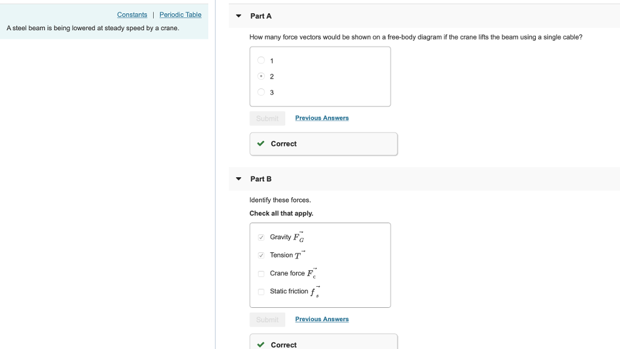Toggle the Gravity force checkbox
Viewport: 620px width, 349px height.
pyautogui.click(x=261, y=237)
